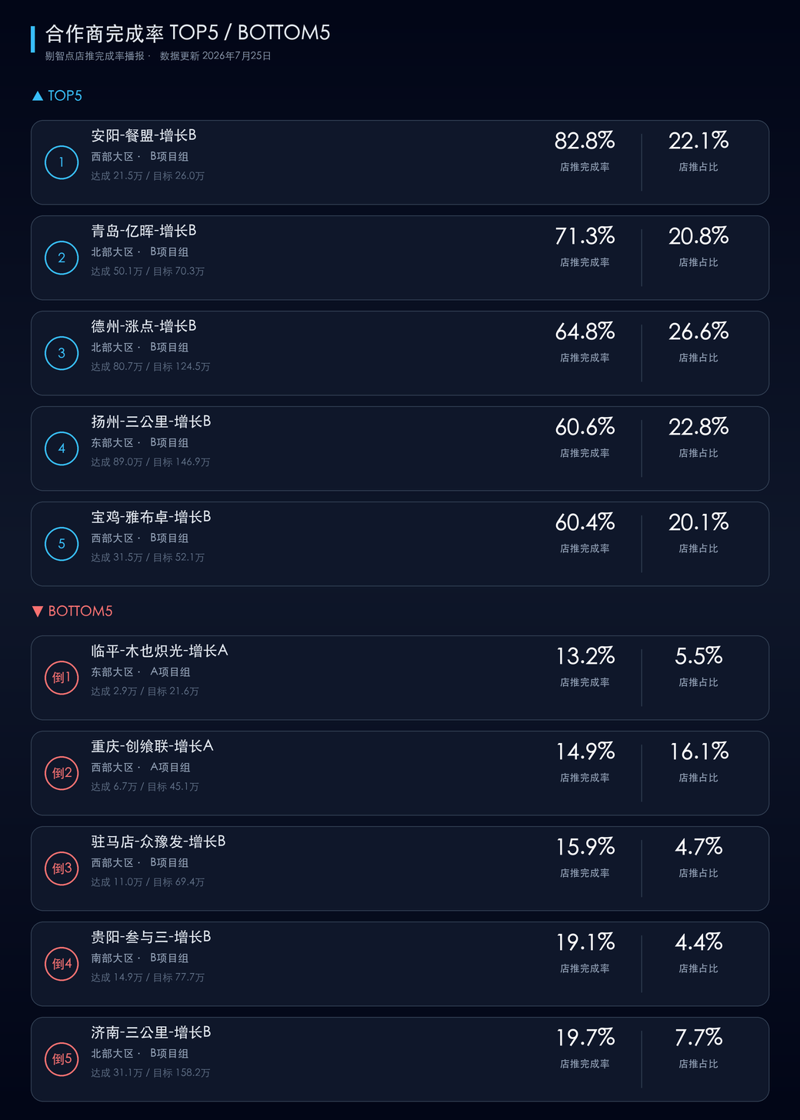Click the blue TOP5 triangle marker
Screen dimensions: 800x1120
click(38, 96)
